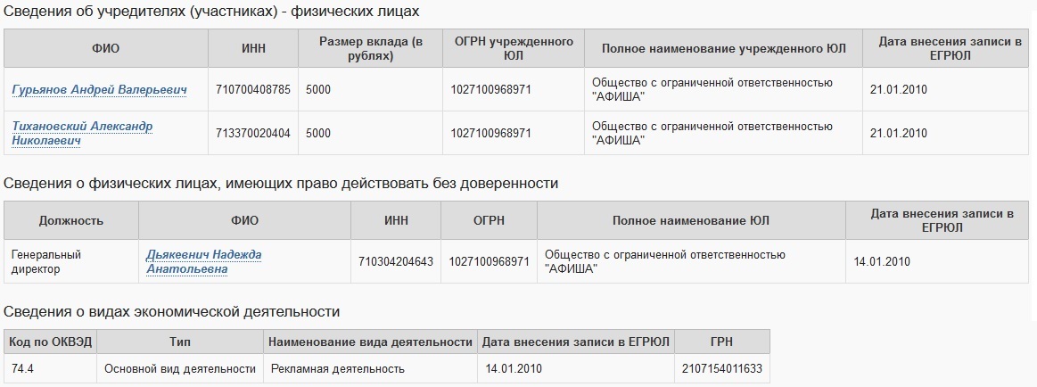Click the ГРН column header

point(721,342)
